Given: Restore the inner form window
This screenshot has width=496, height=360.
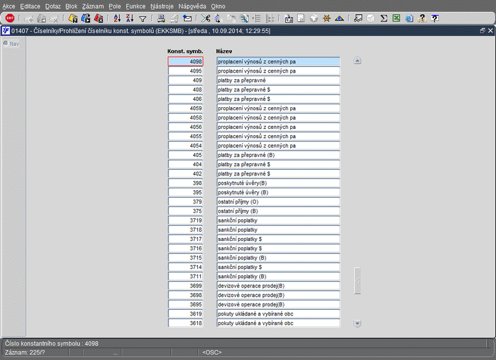Looking at the screenshot, I should 482,30.
